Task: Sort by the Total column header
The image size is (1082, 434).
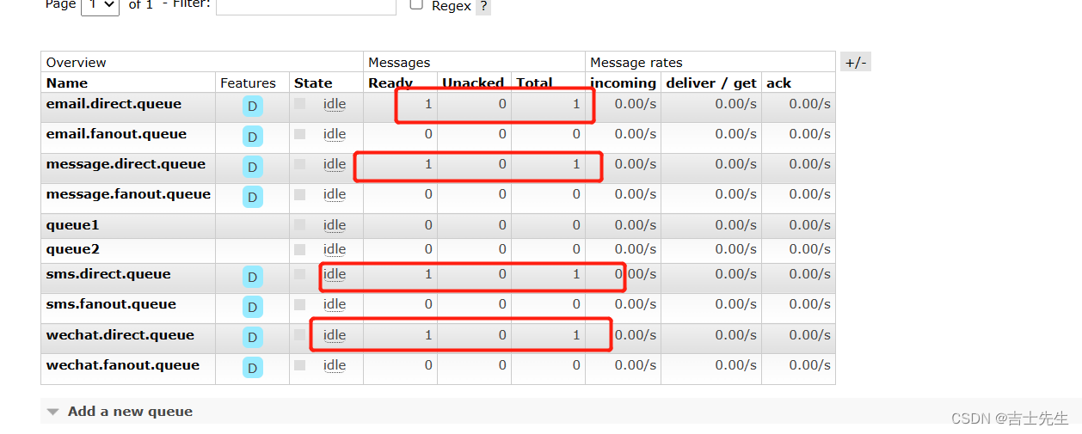Action: (534, 83)
